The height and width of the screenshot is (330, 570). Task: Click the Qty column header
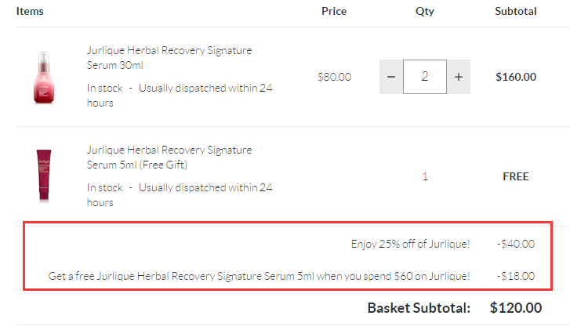425,12
